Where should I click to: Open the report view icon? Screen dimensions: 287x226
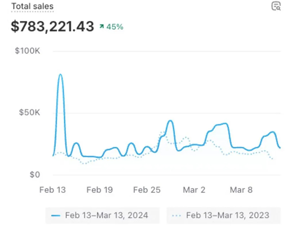[276, 6]
